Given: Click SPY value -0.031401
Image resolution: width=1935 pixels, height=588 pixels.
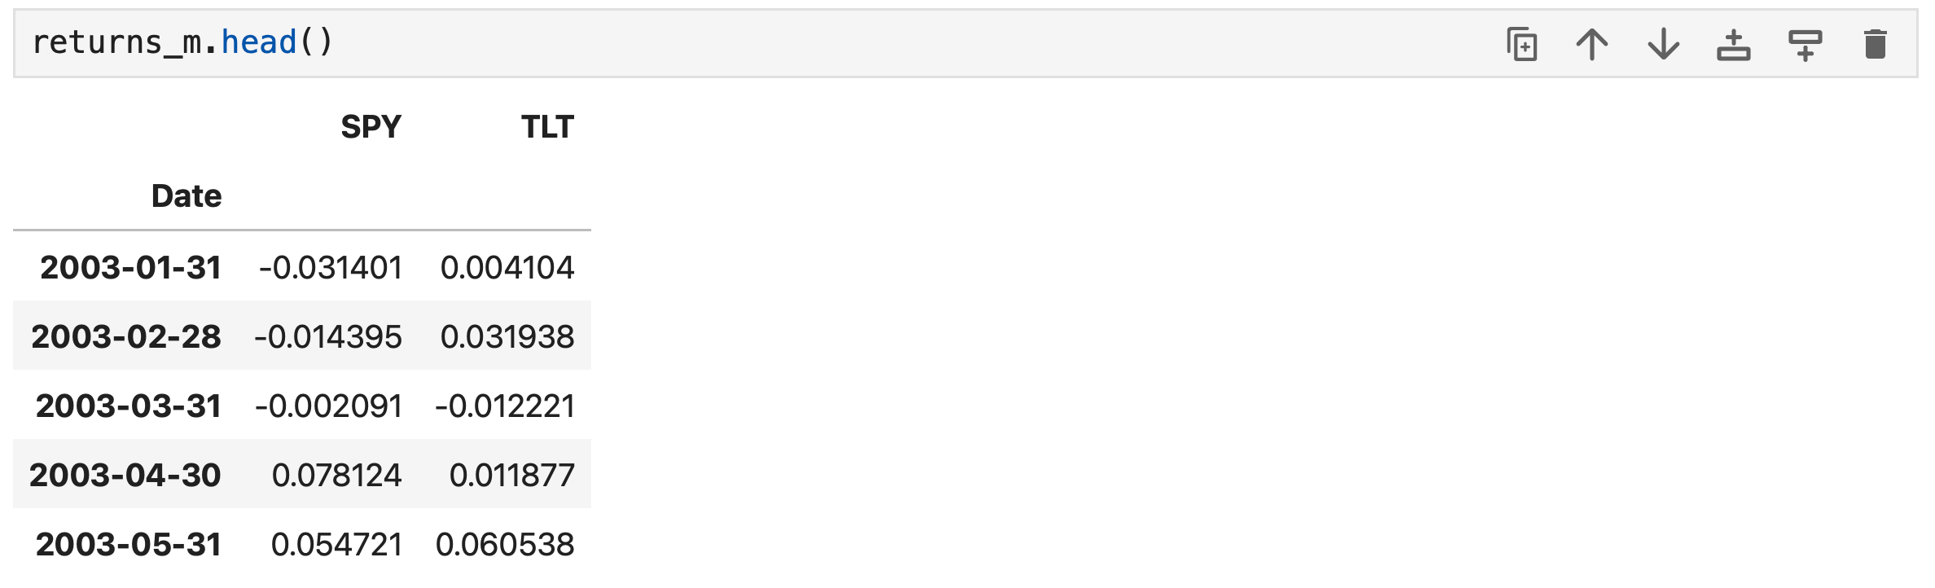Looking at the screenshot, I should 331,267.
